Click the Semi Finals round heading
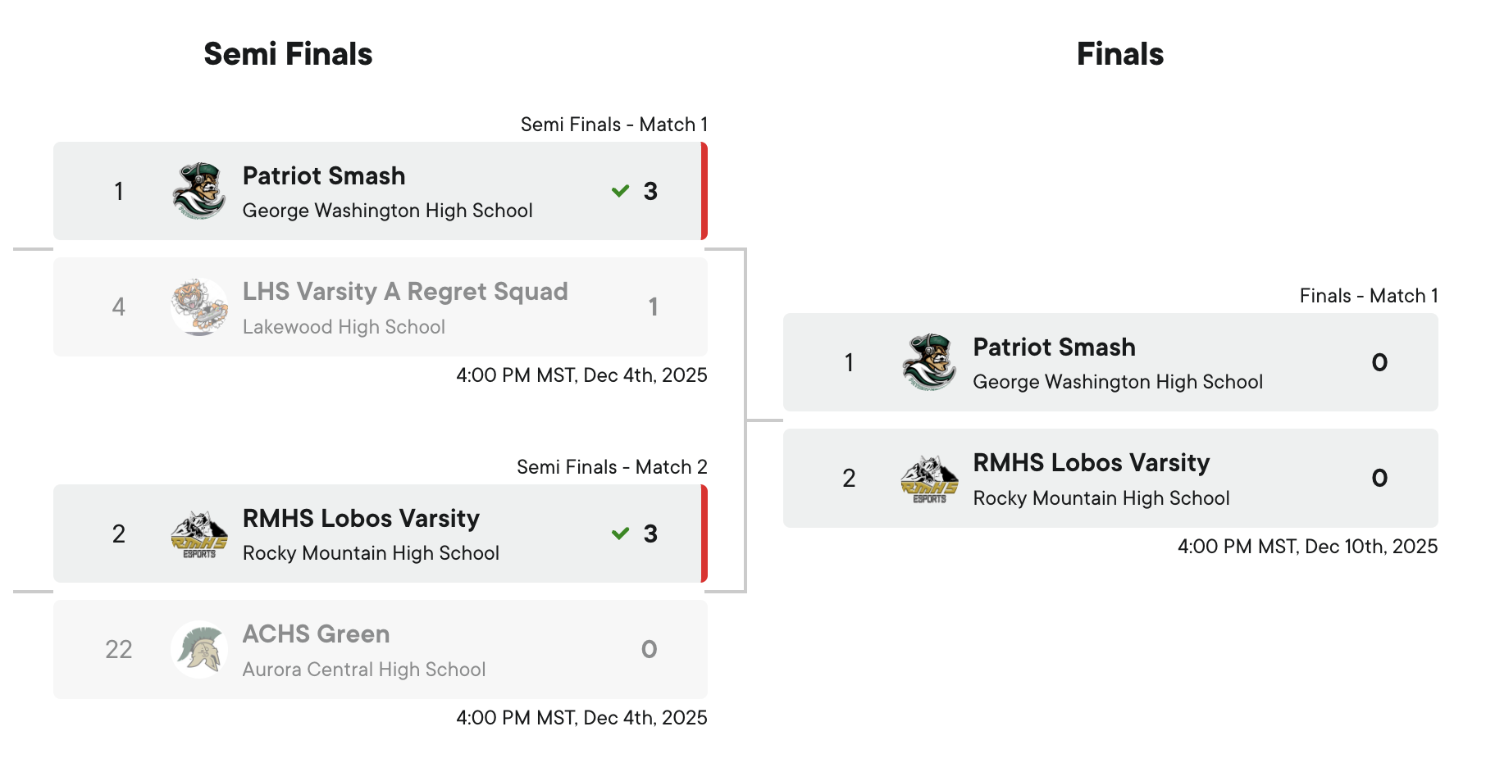1486x772 pixels. (288, 54)
